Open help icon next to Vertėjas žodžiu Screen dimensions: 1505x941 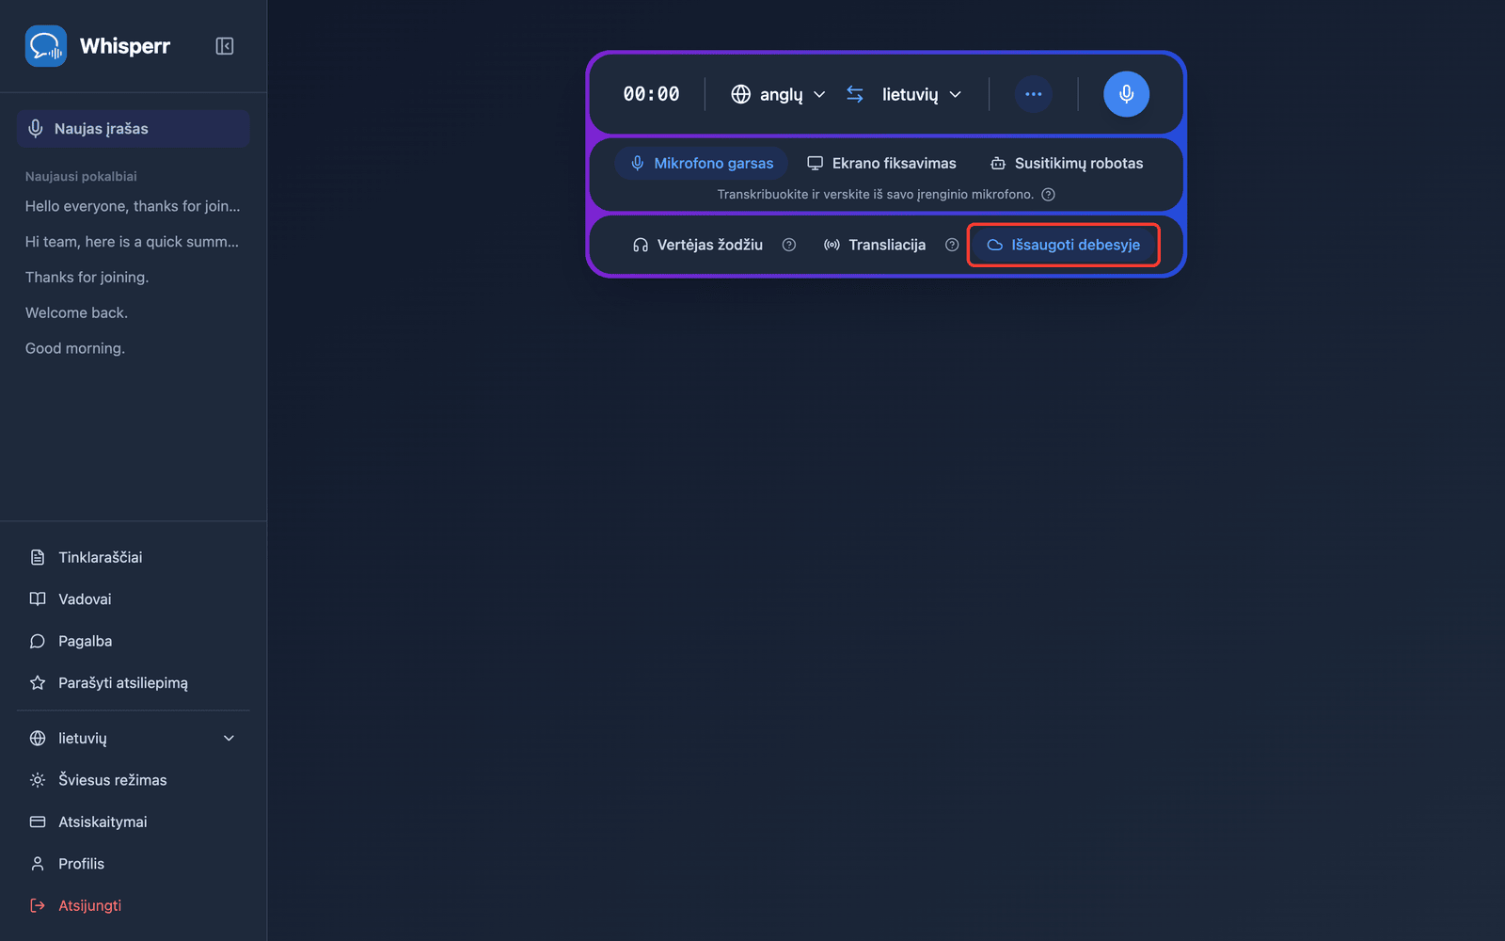(x=789, y=245)
